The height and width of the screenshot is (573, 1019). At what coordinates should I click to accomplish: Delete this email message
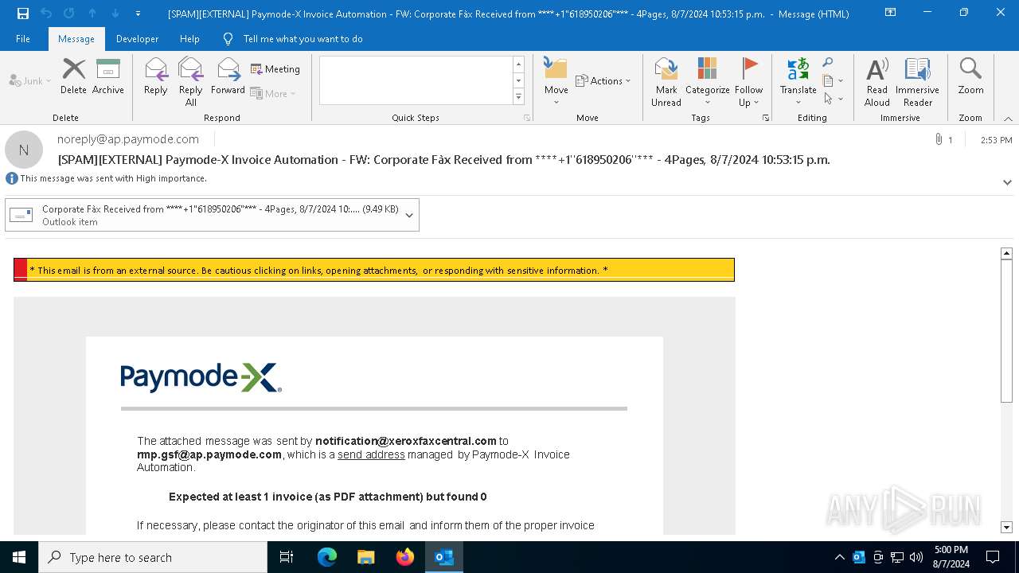[x=73, y=76]
